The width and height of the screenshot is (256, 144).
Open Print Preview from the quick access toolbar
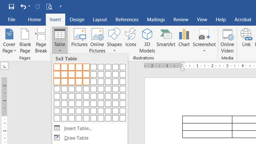[x=49, y=7]
